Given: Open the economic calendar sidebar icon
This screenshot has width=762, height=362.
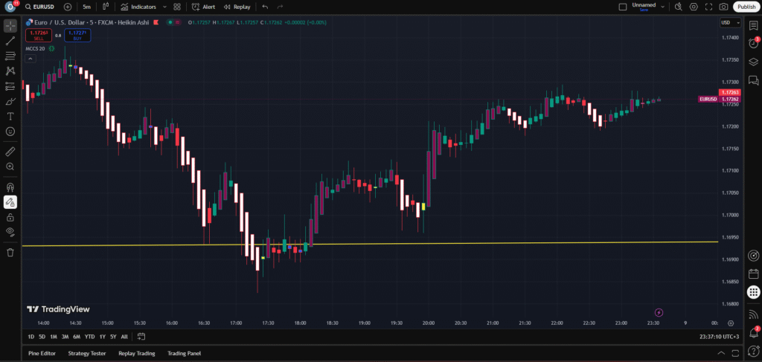Looking at the screenshot, I should click(753, 274).
